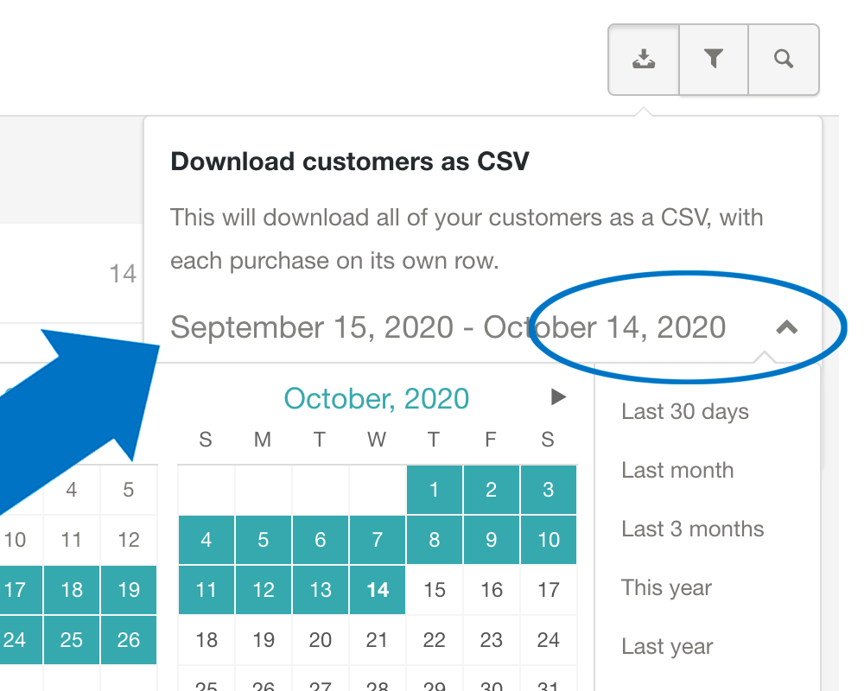The width and height of the screenshot is (864, 691).
Task: Select This year preset
Action: tap(666, 588)
